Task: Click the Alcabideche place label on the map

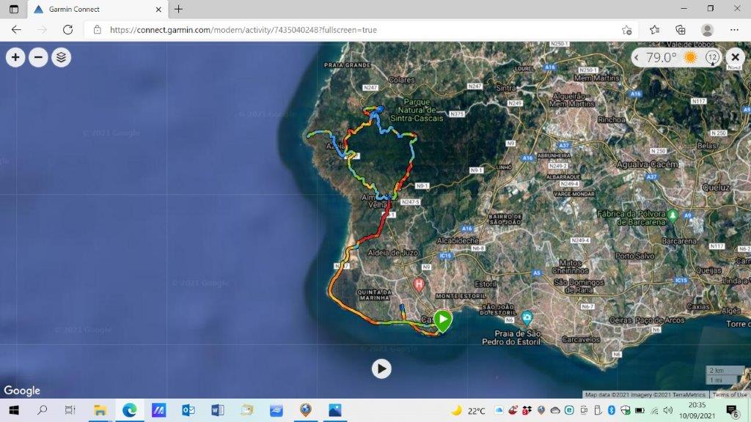Action: tap(458, 240)
